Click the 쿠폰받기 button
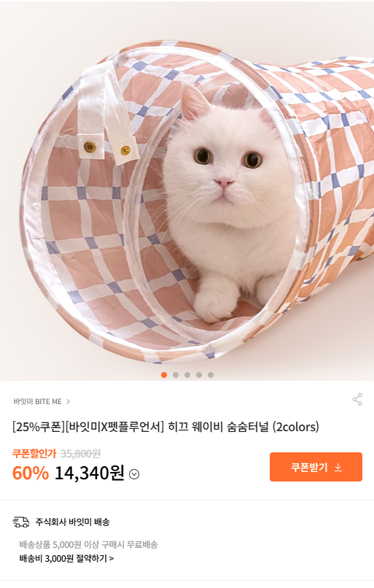 316,467
